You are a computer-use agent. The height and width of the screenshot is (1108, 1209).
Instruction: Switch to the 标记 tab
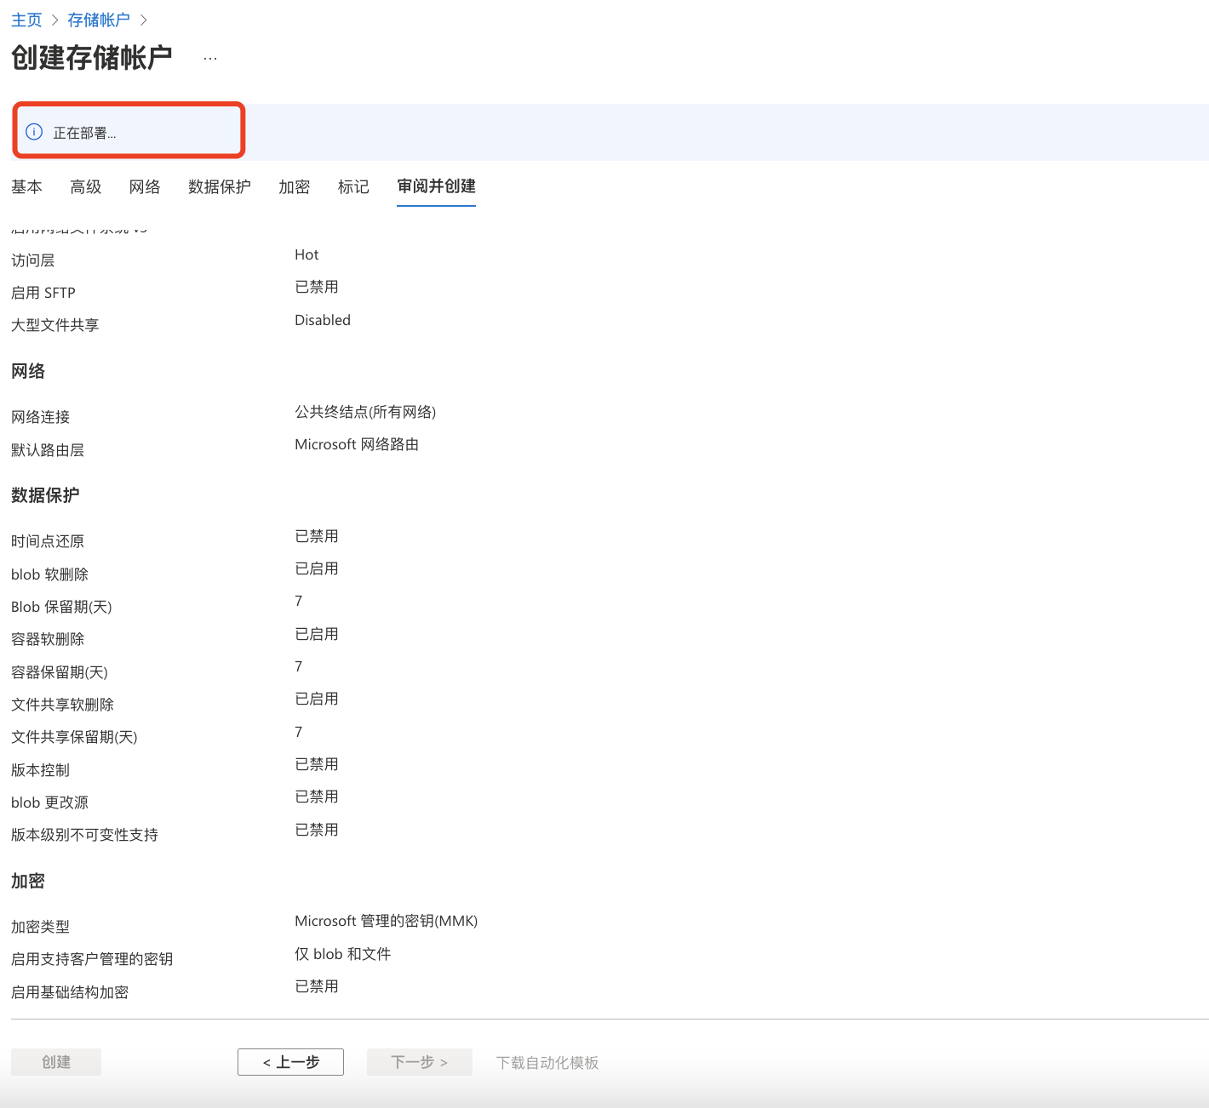click(x=353, y=186)
